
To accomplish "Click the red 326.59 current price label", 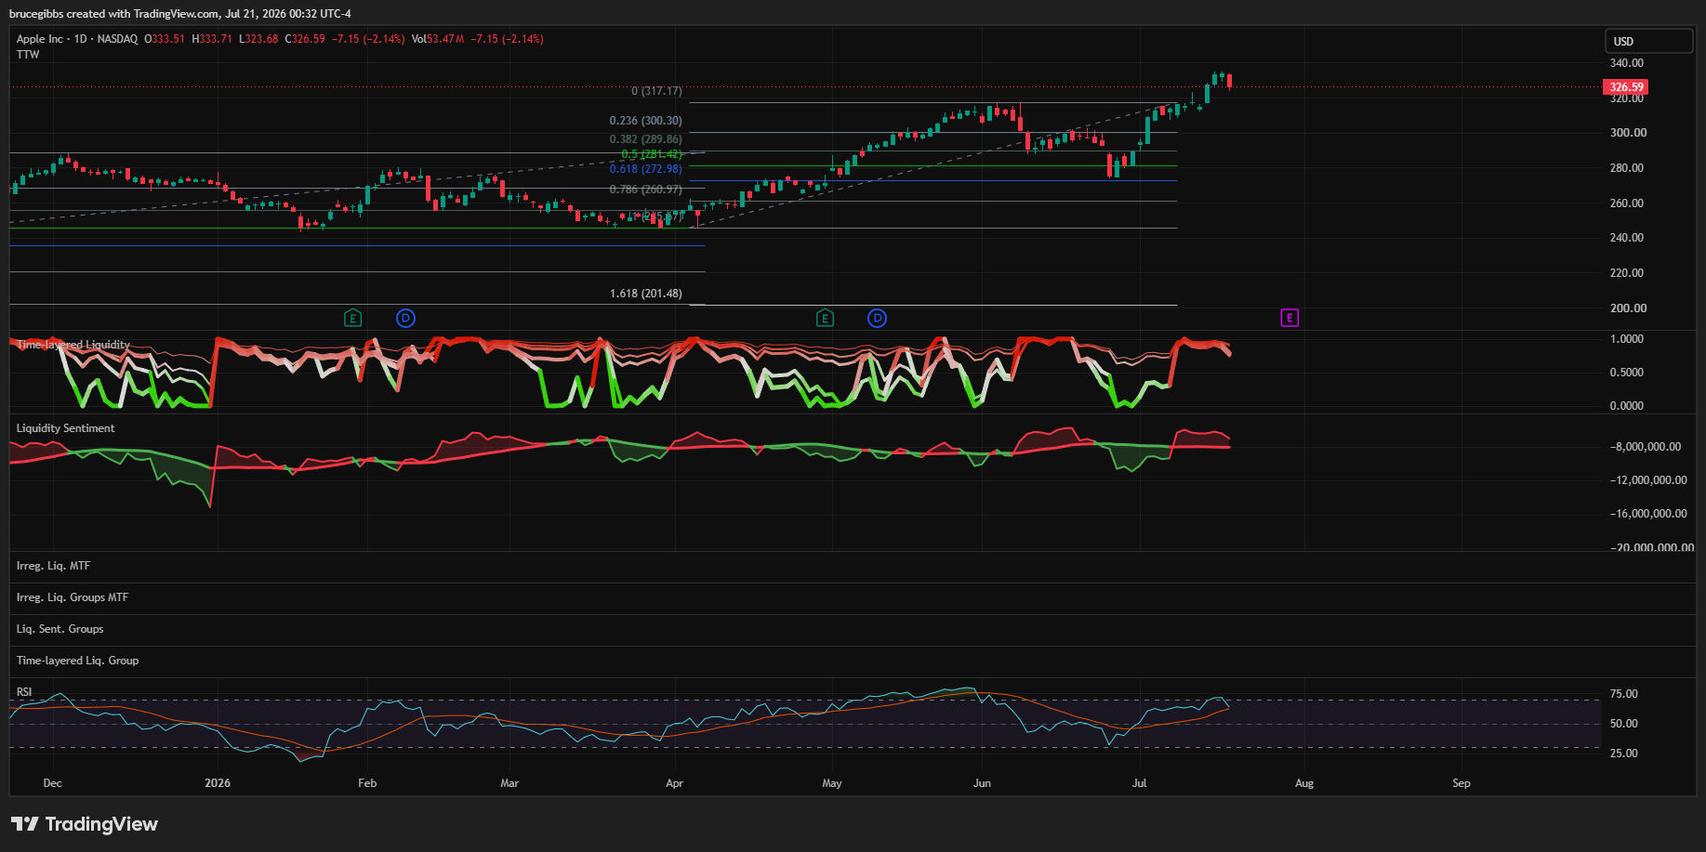I will coord(1625,87).
